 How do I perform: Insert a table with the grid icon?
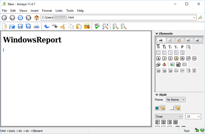(x=184, y=65)
